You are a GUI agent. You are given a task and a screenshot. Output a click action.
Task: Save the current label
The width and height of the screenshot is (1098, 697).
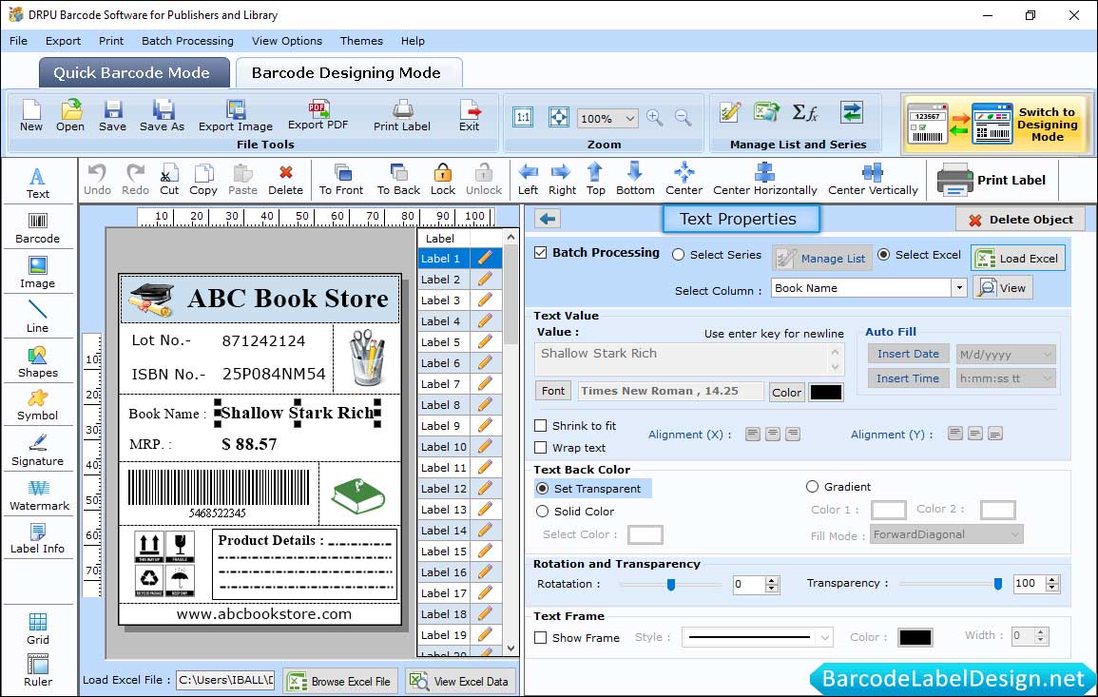(x=113, y=116)
